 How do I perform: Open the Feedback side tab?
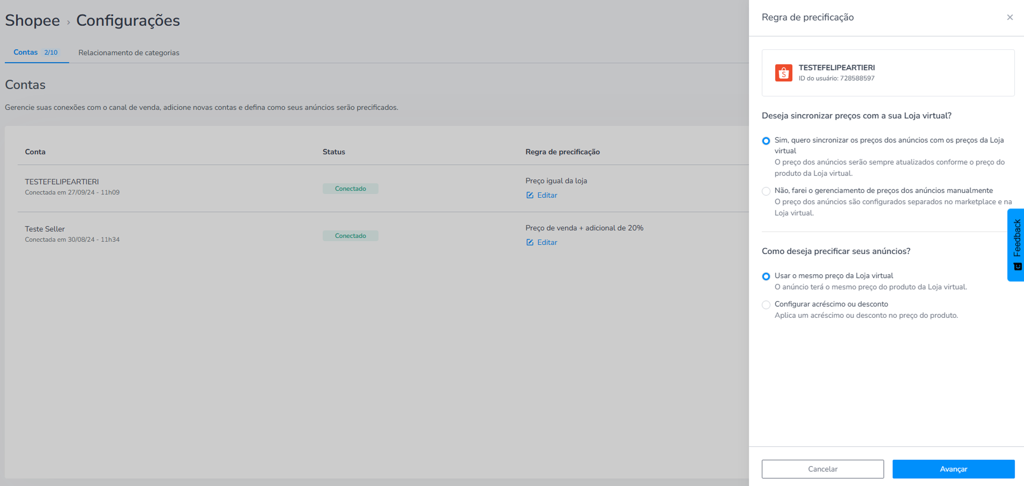point(1016,245)
